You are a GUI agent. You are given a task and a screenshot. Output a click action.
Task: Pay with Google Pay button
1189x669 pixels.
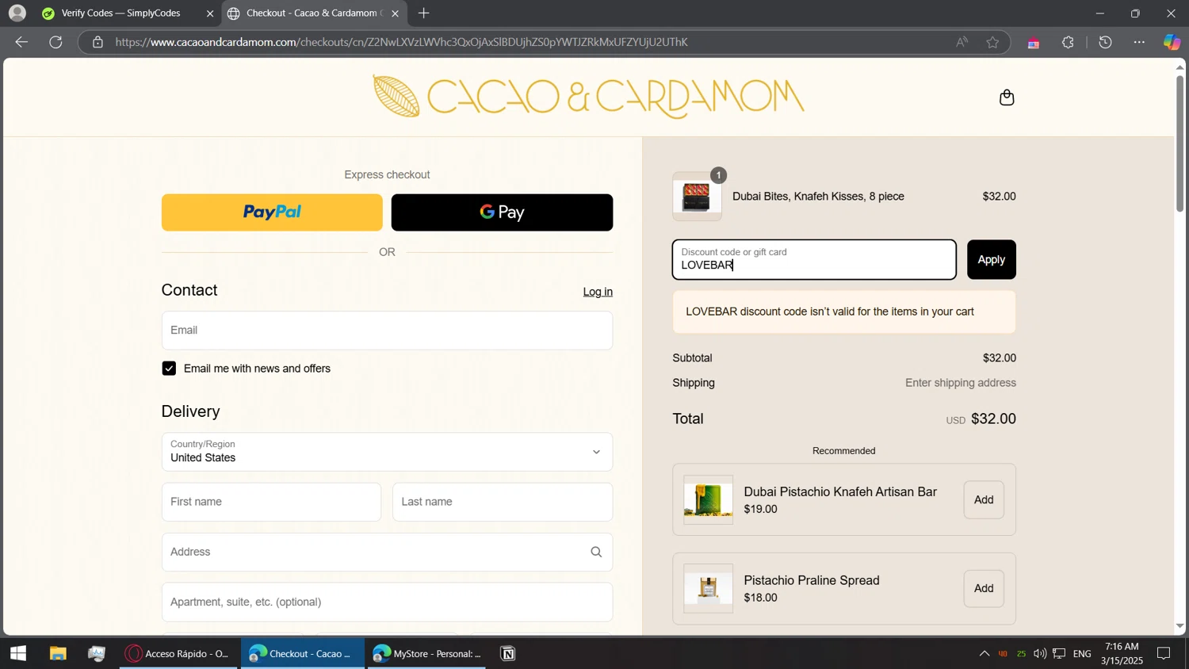pos(502,212)
